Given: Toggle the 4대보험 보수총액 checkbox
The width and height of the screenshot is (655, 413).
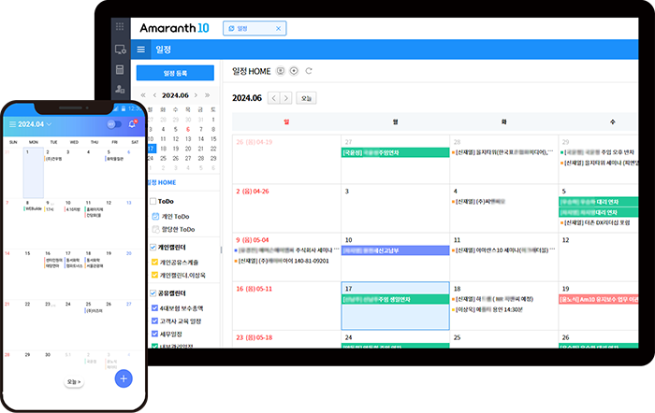Looking at the screenshot, I should point(154,308).
